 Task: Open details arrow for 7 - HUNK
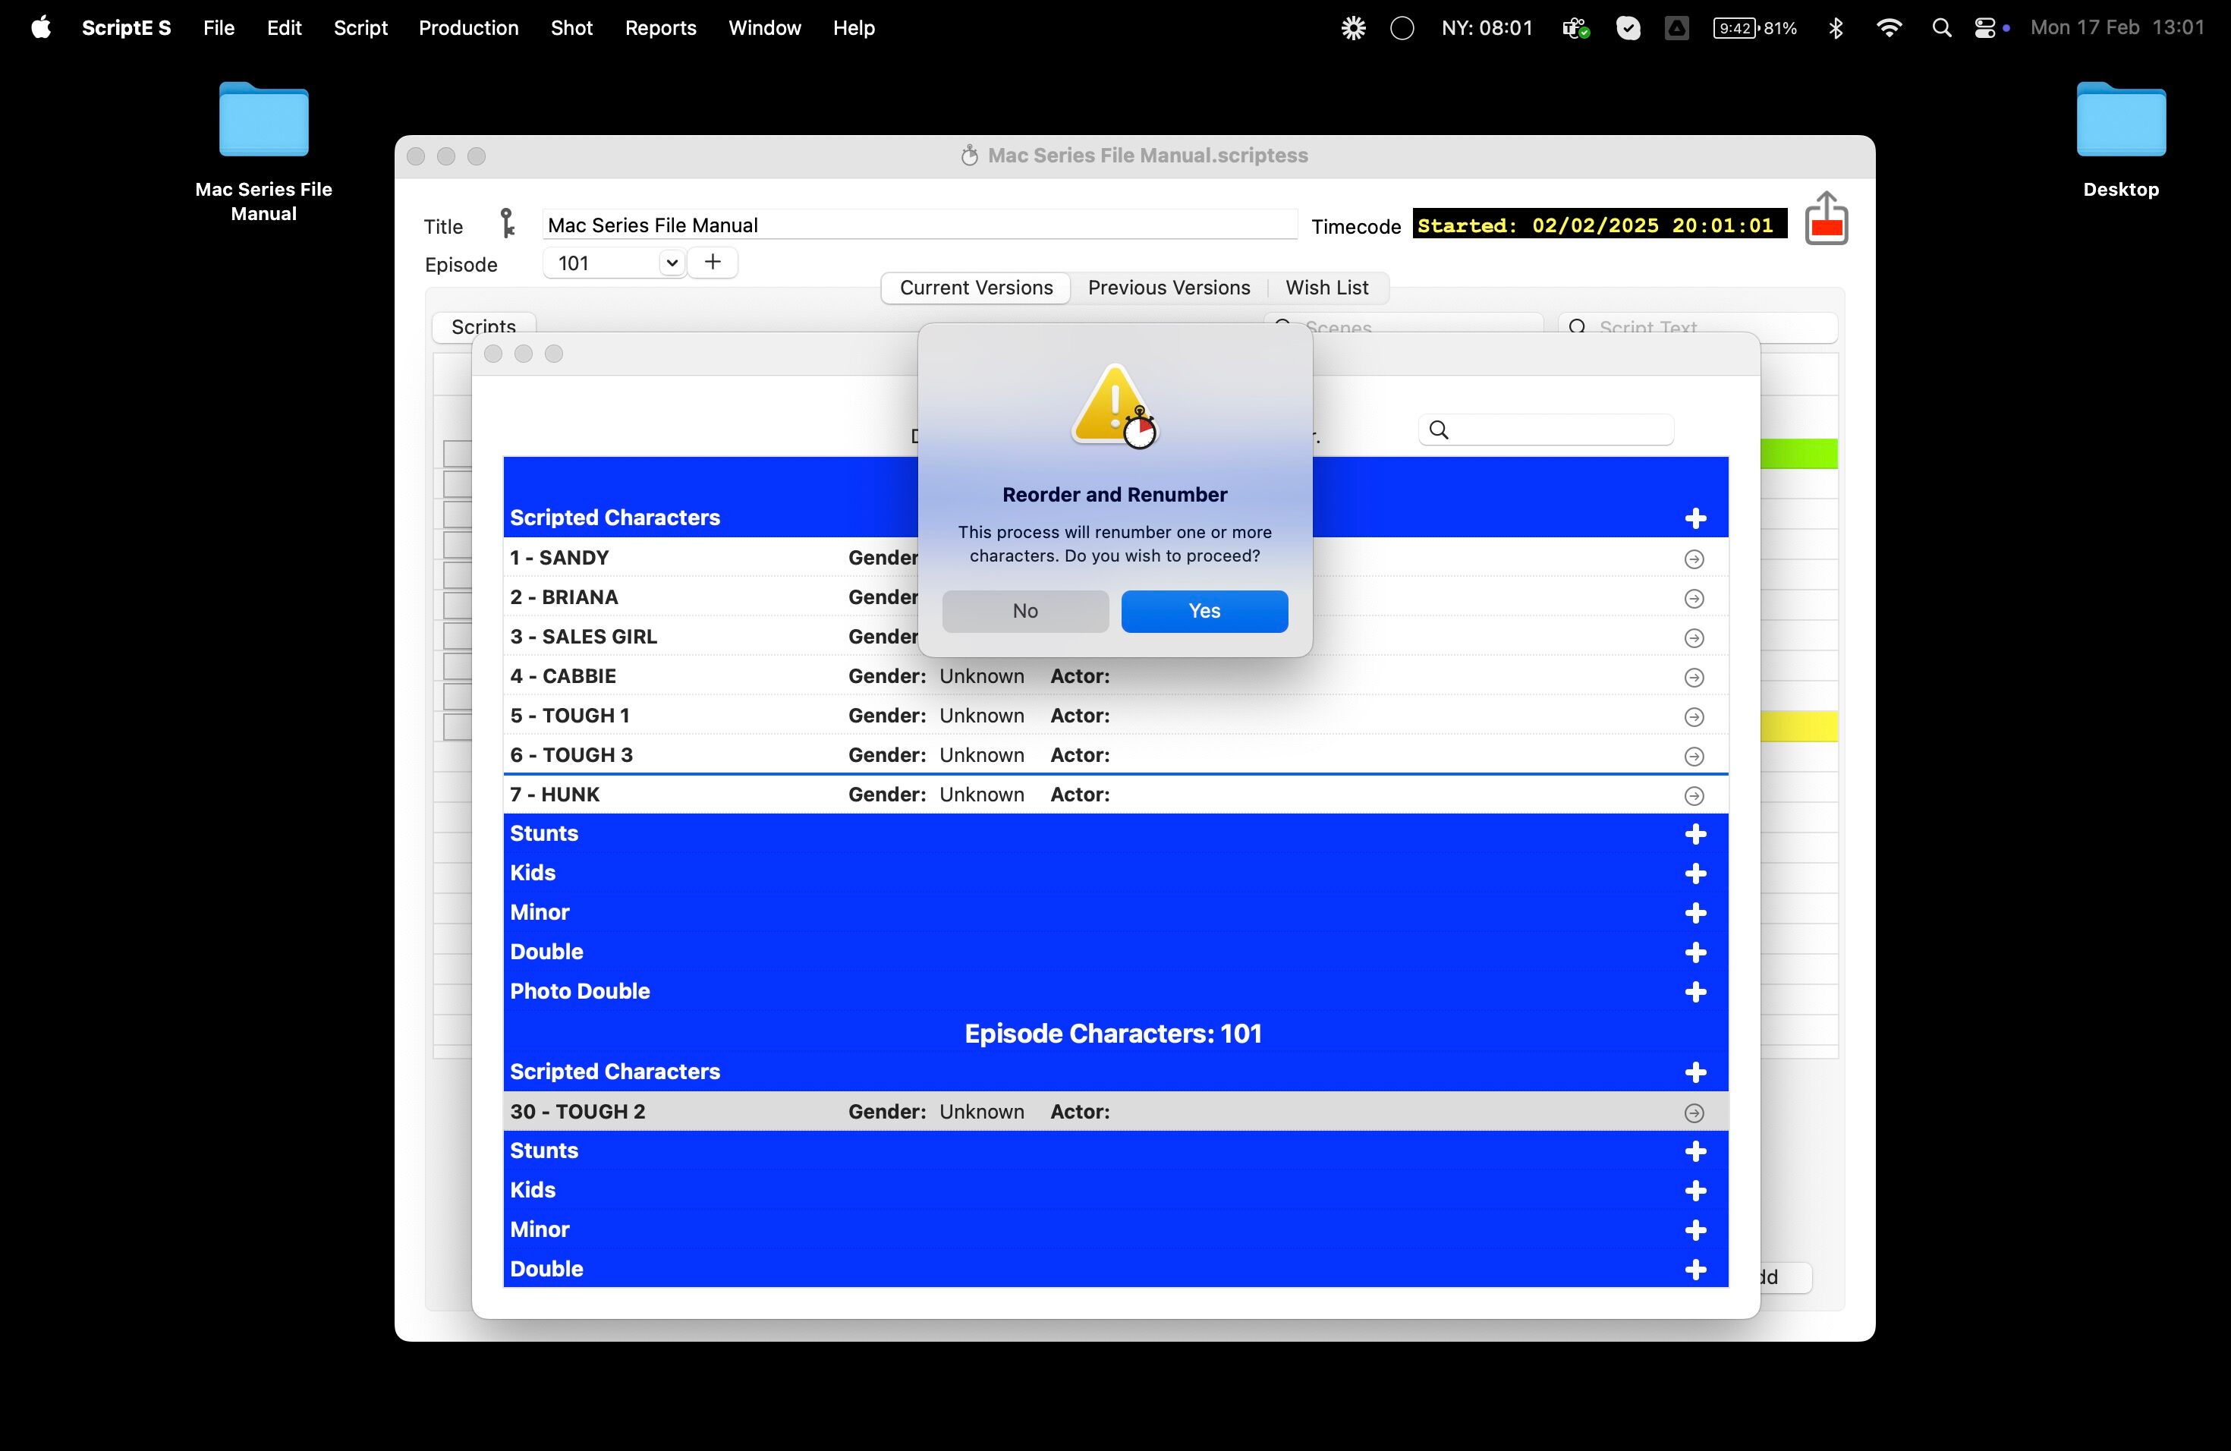click(1693, 796)
